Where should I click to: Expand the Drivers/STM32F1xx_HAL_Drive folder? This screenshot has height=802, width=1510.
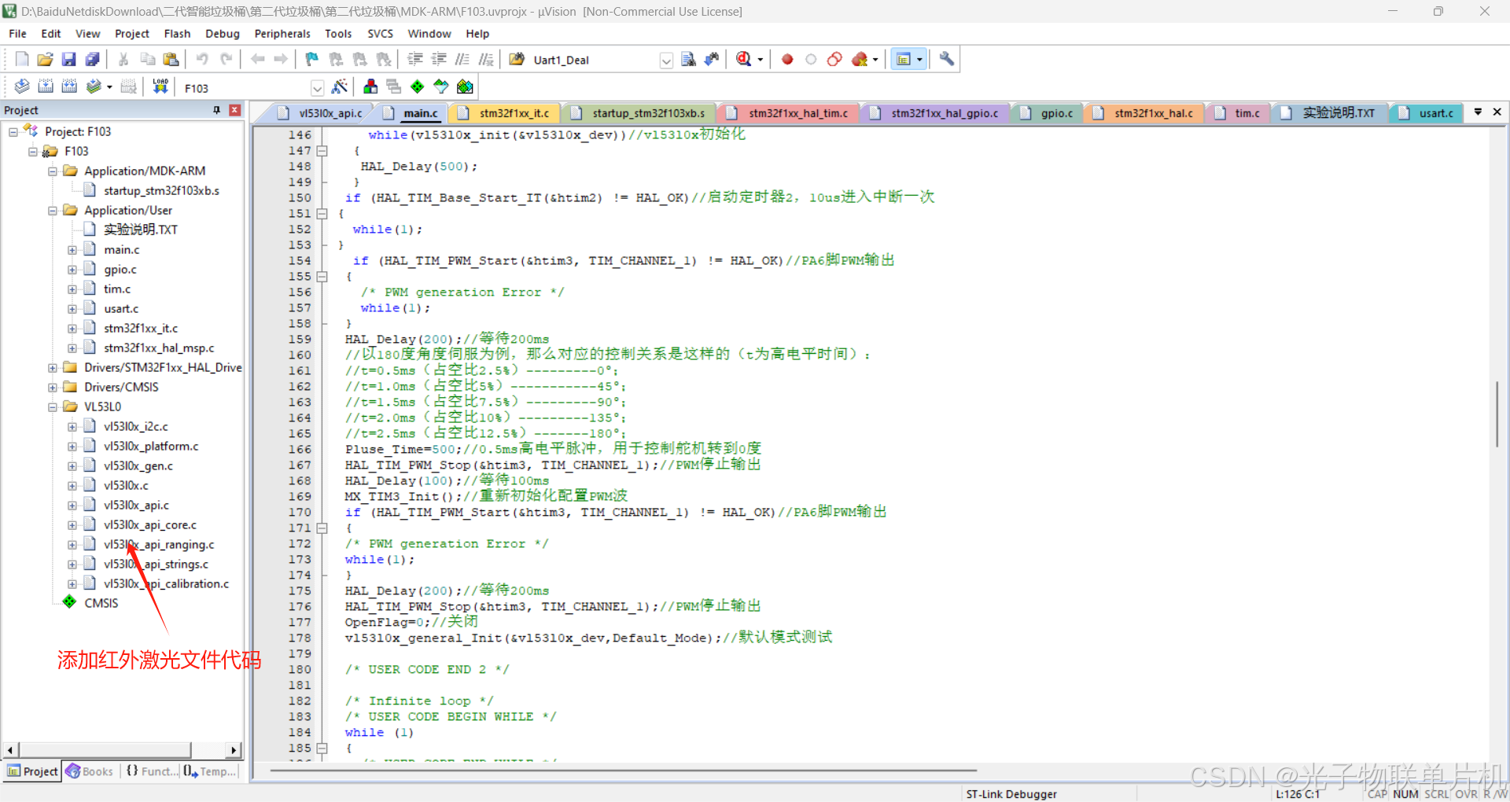click(53, 368)
